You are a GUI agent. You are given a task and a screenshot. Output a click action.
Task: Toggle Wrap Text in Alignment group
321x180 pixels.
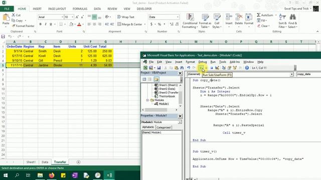[x=126, y=17]
